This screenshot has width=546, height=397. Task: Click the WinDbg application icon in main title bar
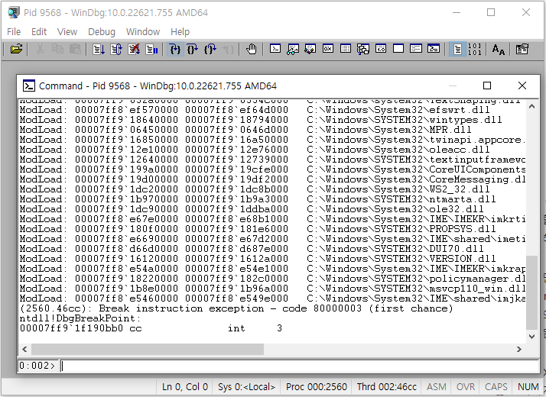tap(14, 12)
